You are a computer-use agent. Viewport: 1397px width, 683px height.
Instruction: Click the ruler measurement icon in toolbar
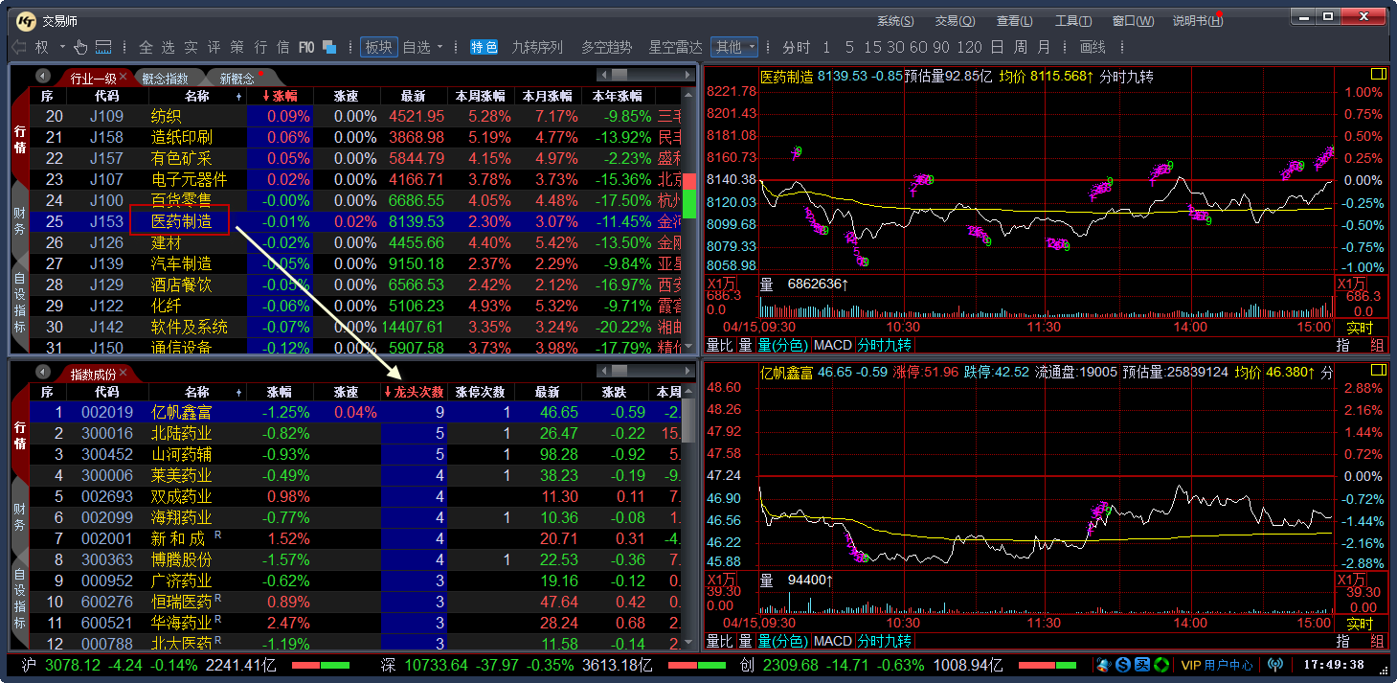click(103, 47)
